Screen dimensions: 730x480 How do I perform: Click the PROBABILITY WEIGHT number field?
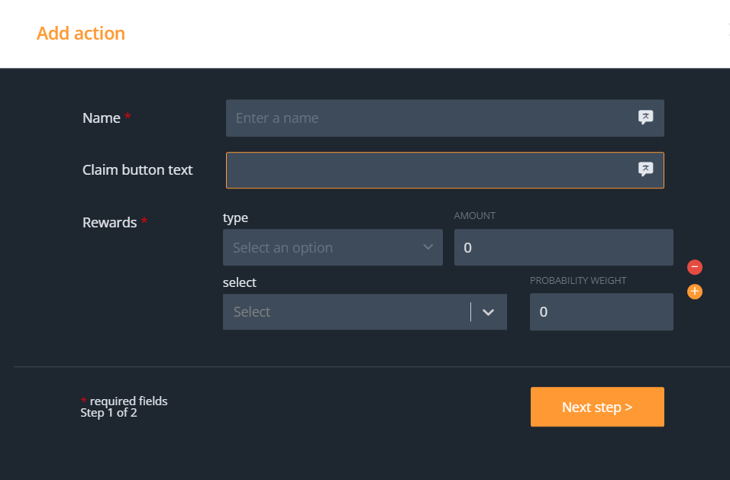click(x=602, y=312)
